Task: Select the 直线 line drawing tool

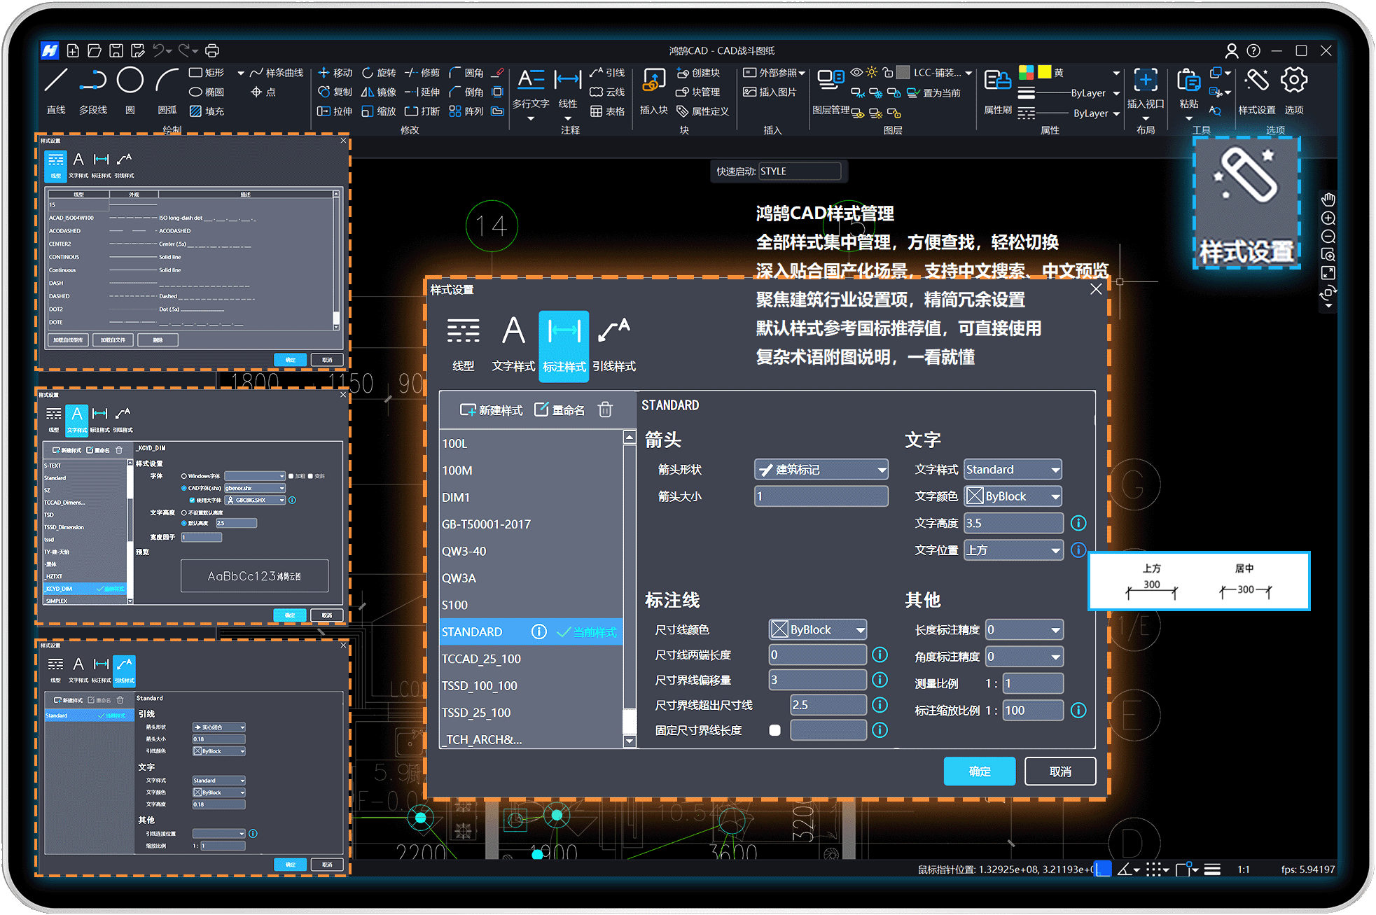Action: coord(56,90)
